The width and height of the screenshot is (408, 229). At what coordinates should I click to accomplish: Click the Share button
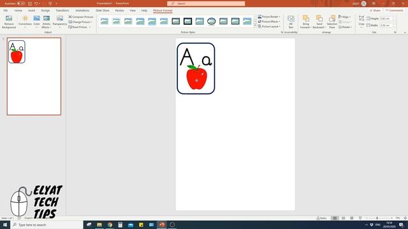[x=375, y=10]
